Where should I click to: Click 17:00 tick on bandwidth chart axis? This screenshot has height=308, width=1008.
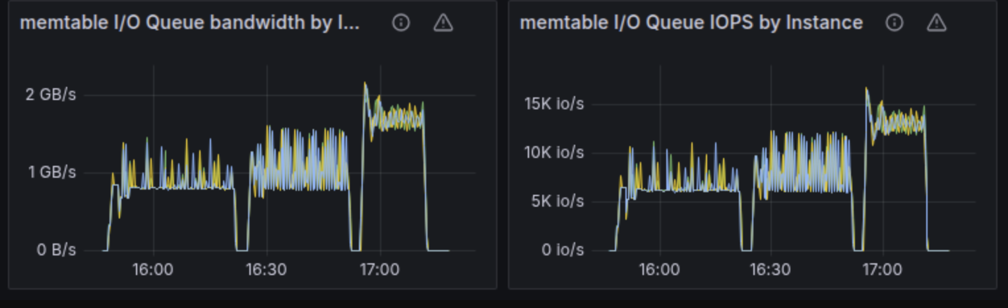point(379,270)
